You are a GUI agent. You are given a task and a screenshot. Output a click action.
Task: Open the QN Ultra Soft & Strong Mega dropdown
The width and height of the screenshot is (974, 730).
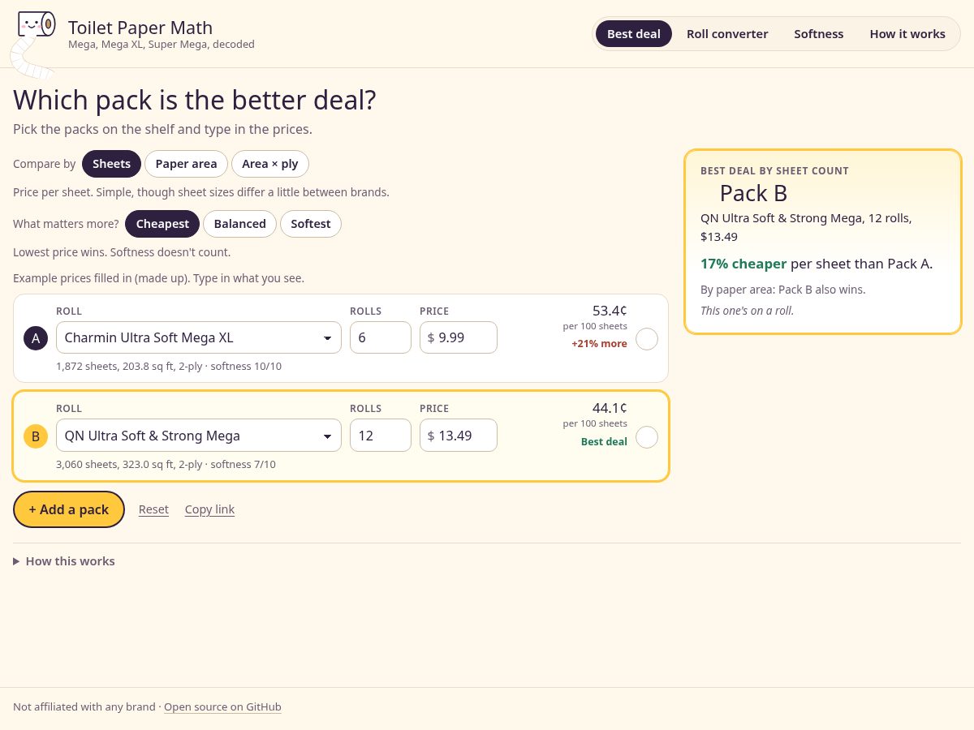coord(199,436)
